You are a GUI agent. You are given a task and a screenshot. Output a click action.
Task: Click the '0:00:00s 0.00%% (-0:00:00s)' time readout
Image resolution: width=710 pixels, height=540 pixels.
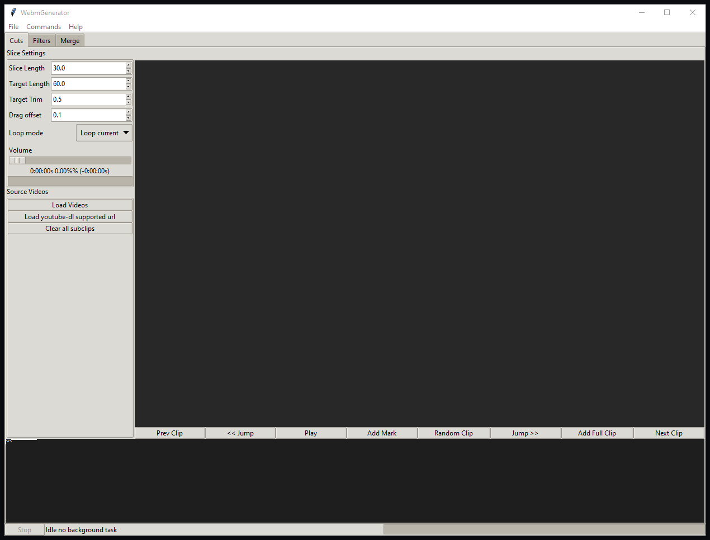point(70,171)
